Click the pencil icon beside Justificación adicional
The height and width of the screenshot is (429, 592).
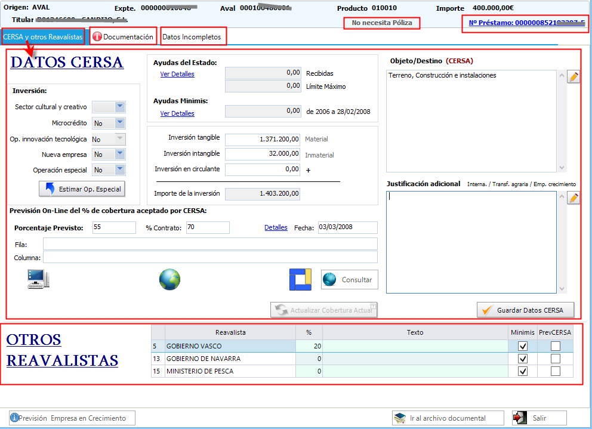(x=573, y=198)
